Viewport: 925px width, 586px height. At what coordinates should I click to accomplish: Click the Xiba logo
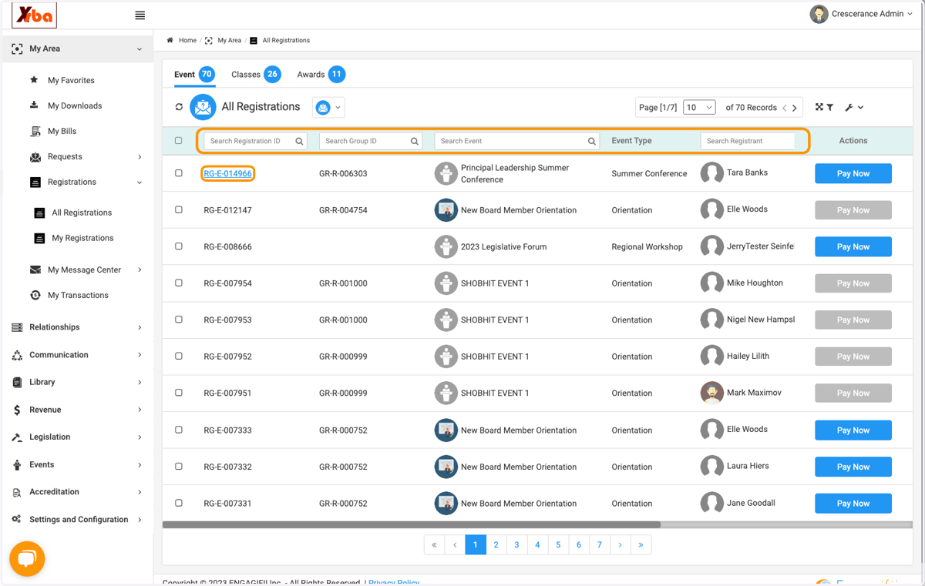click(x=34, y=15)
